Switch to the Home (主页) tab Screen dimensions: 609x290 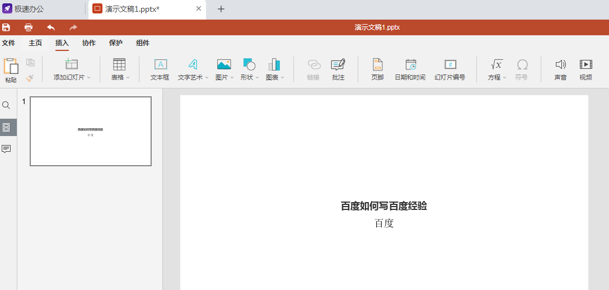coord(35,43)
